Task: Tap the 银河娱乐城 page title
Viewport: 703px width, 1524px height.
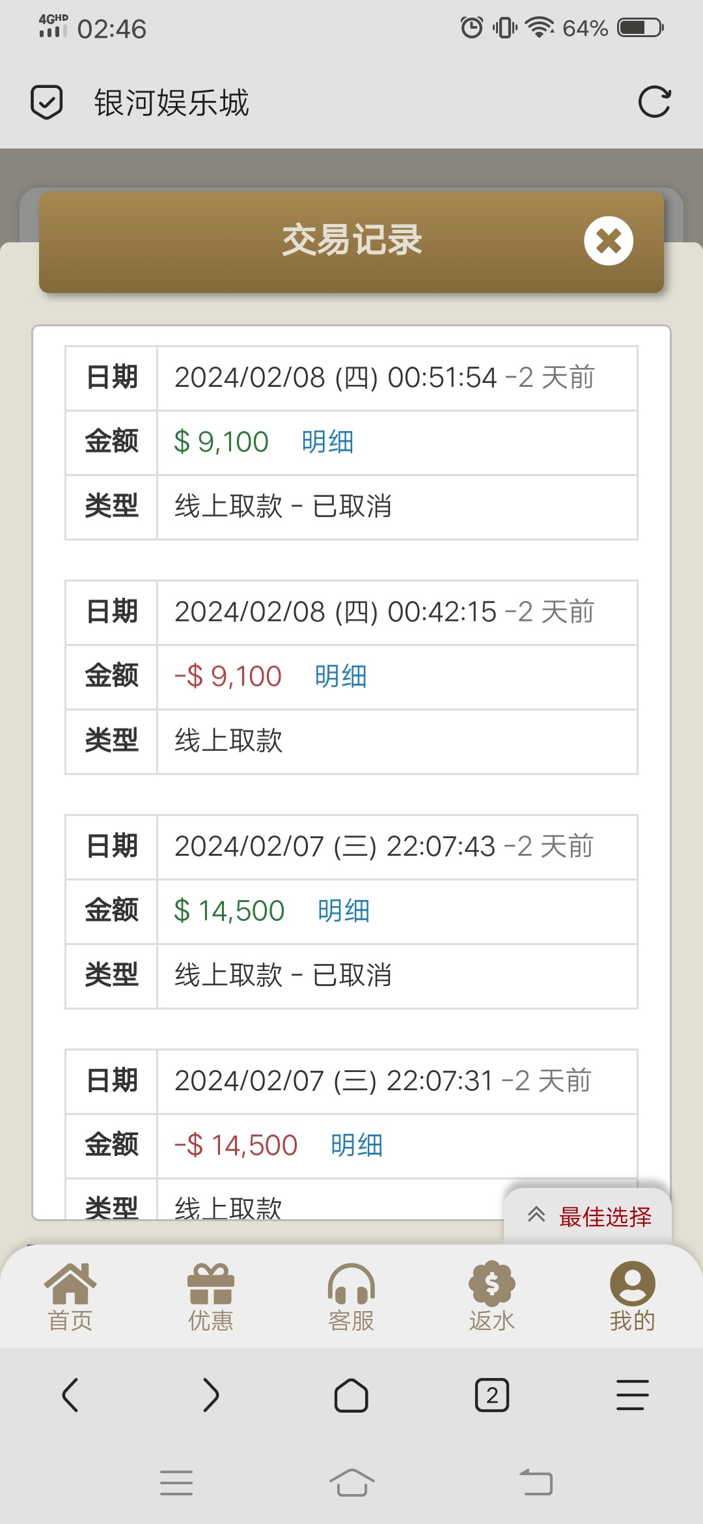Action: [172, 103]
